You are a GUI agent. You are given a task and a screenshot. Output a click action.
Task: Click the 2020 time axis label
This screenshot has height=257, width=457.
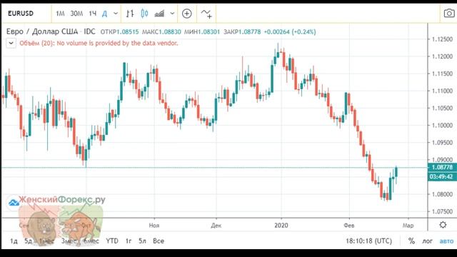[281, 226]
